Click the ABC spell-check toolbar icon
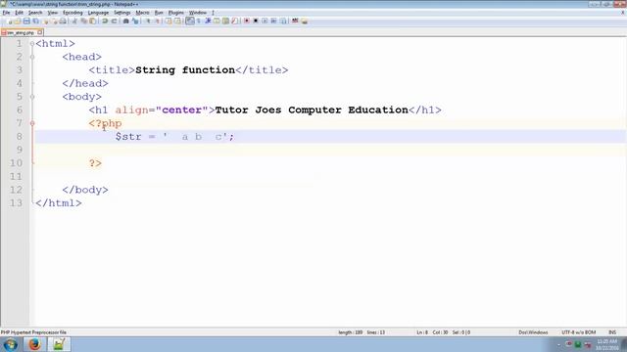The image size is (627, 352). 295,21
